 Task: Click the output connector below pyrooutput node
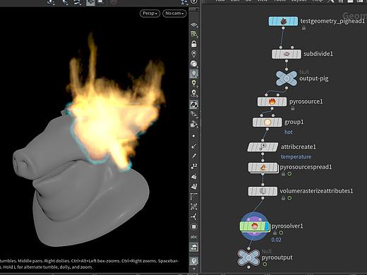248,267
